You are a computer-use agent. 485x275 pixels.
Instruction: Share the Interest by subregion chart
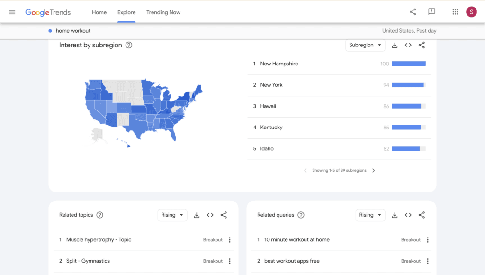(422, 45)
